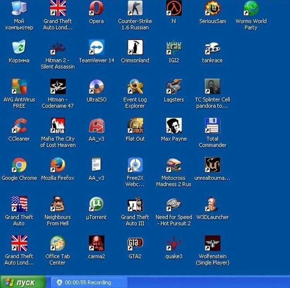Screen dimensions: 290x288
Task: Select Hitman 2 - Silent Assassin shortcut
Action: [58, 47]
